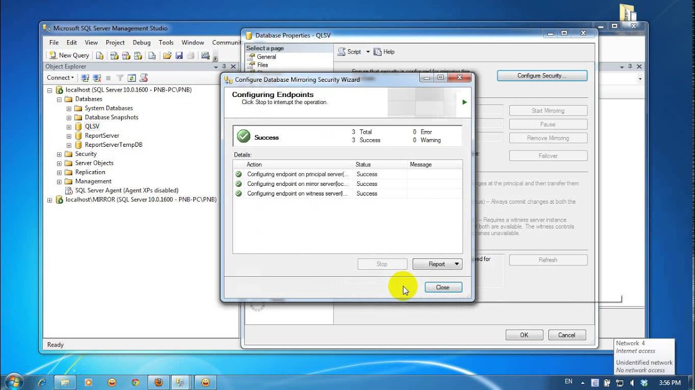This screenshot has width=695, height=390.
Task: Click the Open File folder icon
Action: point(167,55)
